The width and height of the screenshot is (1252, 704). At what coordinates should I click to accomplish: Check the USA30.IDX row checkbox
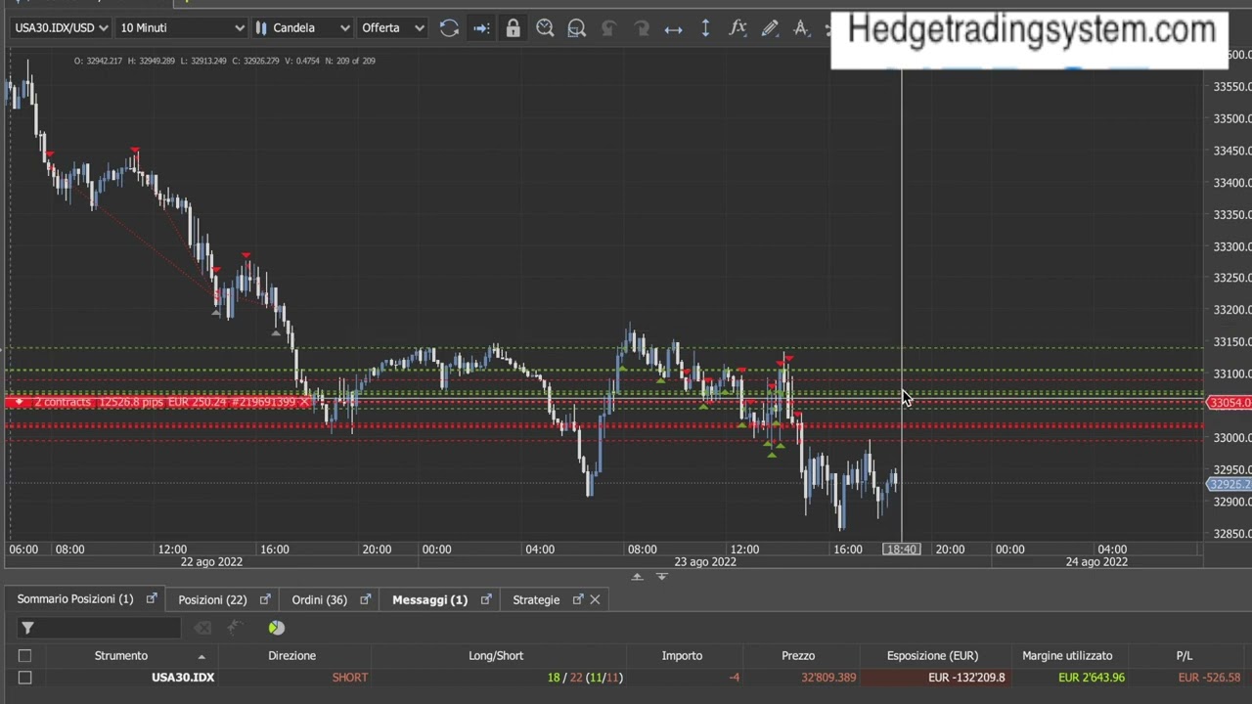tap(24, 678)
